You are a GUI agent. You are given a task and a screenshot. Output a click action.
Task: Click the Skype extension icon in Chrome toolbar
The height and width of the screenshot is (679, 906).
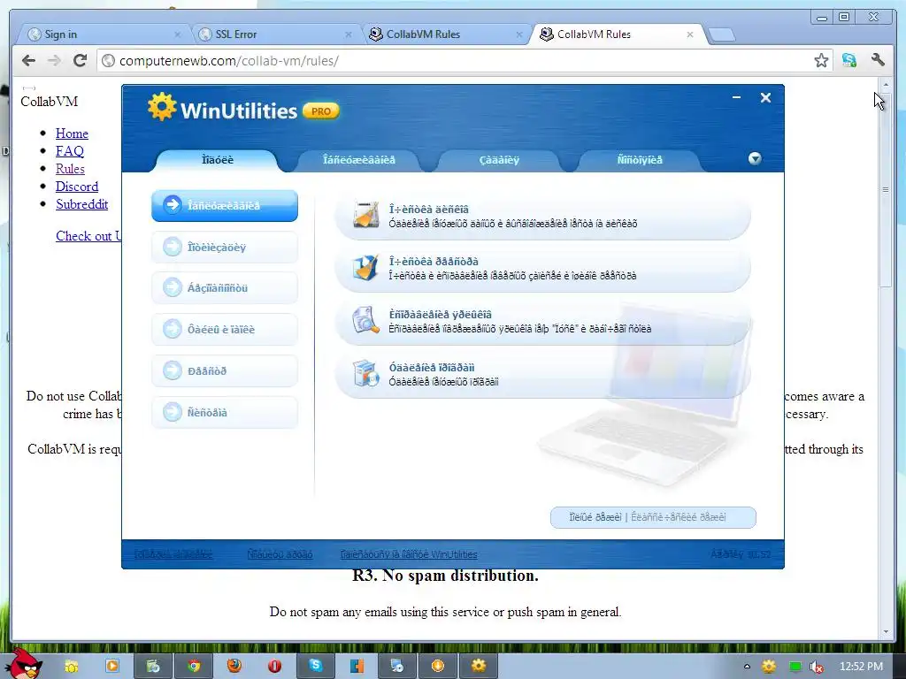[848, 60]
